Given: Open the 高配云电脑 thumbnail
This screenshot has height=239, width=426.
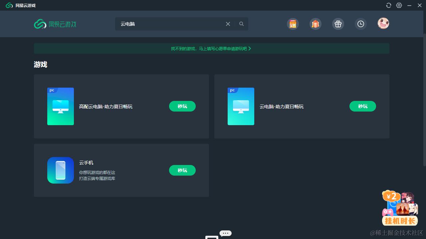Looking at the screenshot, I should [x=61, y=106].
